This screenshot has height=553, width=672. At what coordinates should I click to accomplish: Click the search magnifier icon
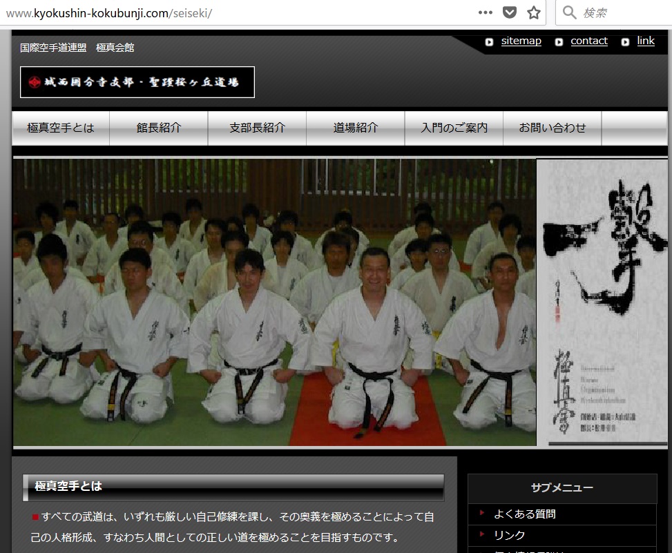[x=569, y=12]
